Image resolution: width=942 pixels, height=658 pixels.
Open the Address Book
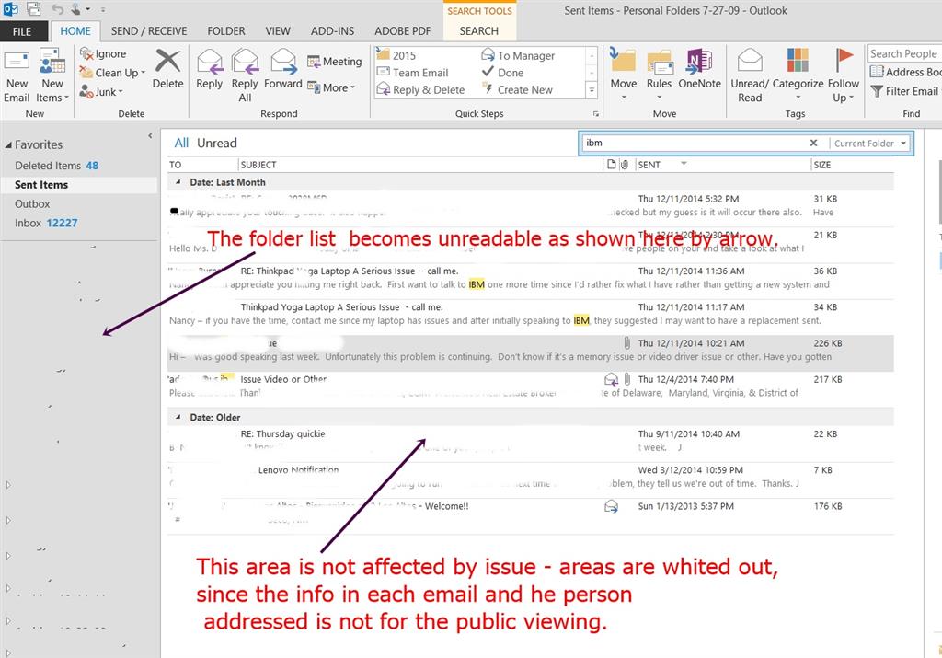pyautogui.click(x=906, y=72)
